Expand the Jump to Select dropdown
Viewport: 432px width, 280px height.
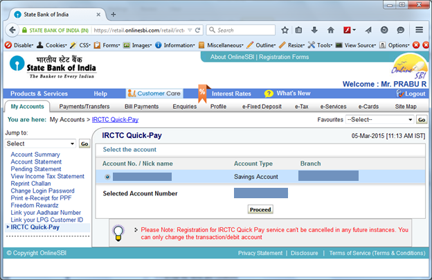click(x=40, y=143)
